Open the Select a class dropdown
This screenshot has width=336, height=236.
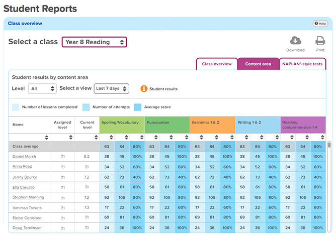[x=94, y=42]
